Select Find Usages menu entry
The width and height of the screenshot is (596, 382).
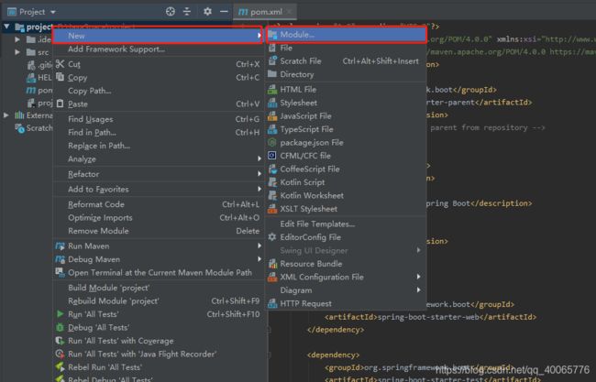pos(158,119)
